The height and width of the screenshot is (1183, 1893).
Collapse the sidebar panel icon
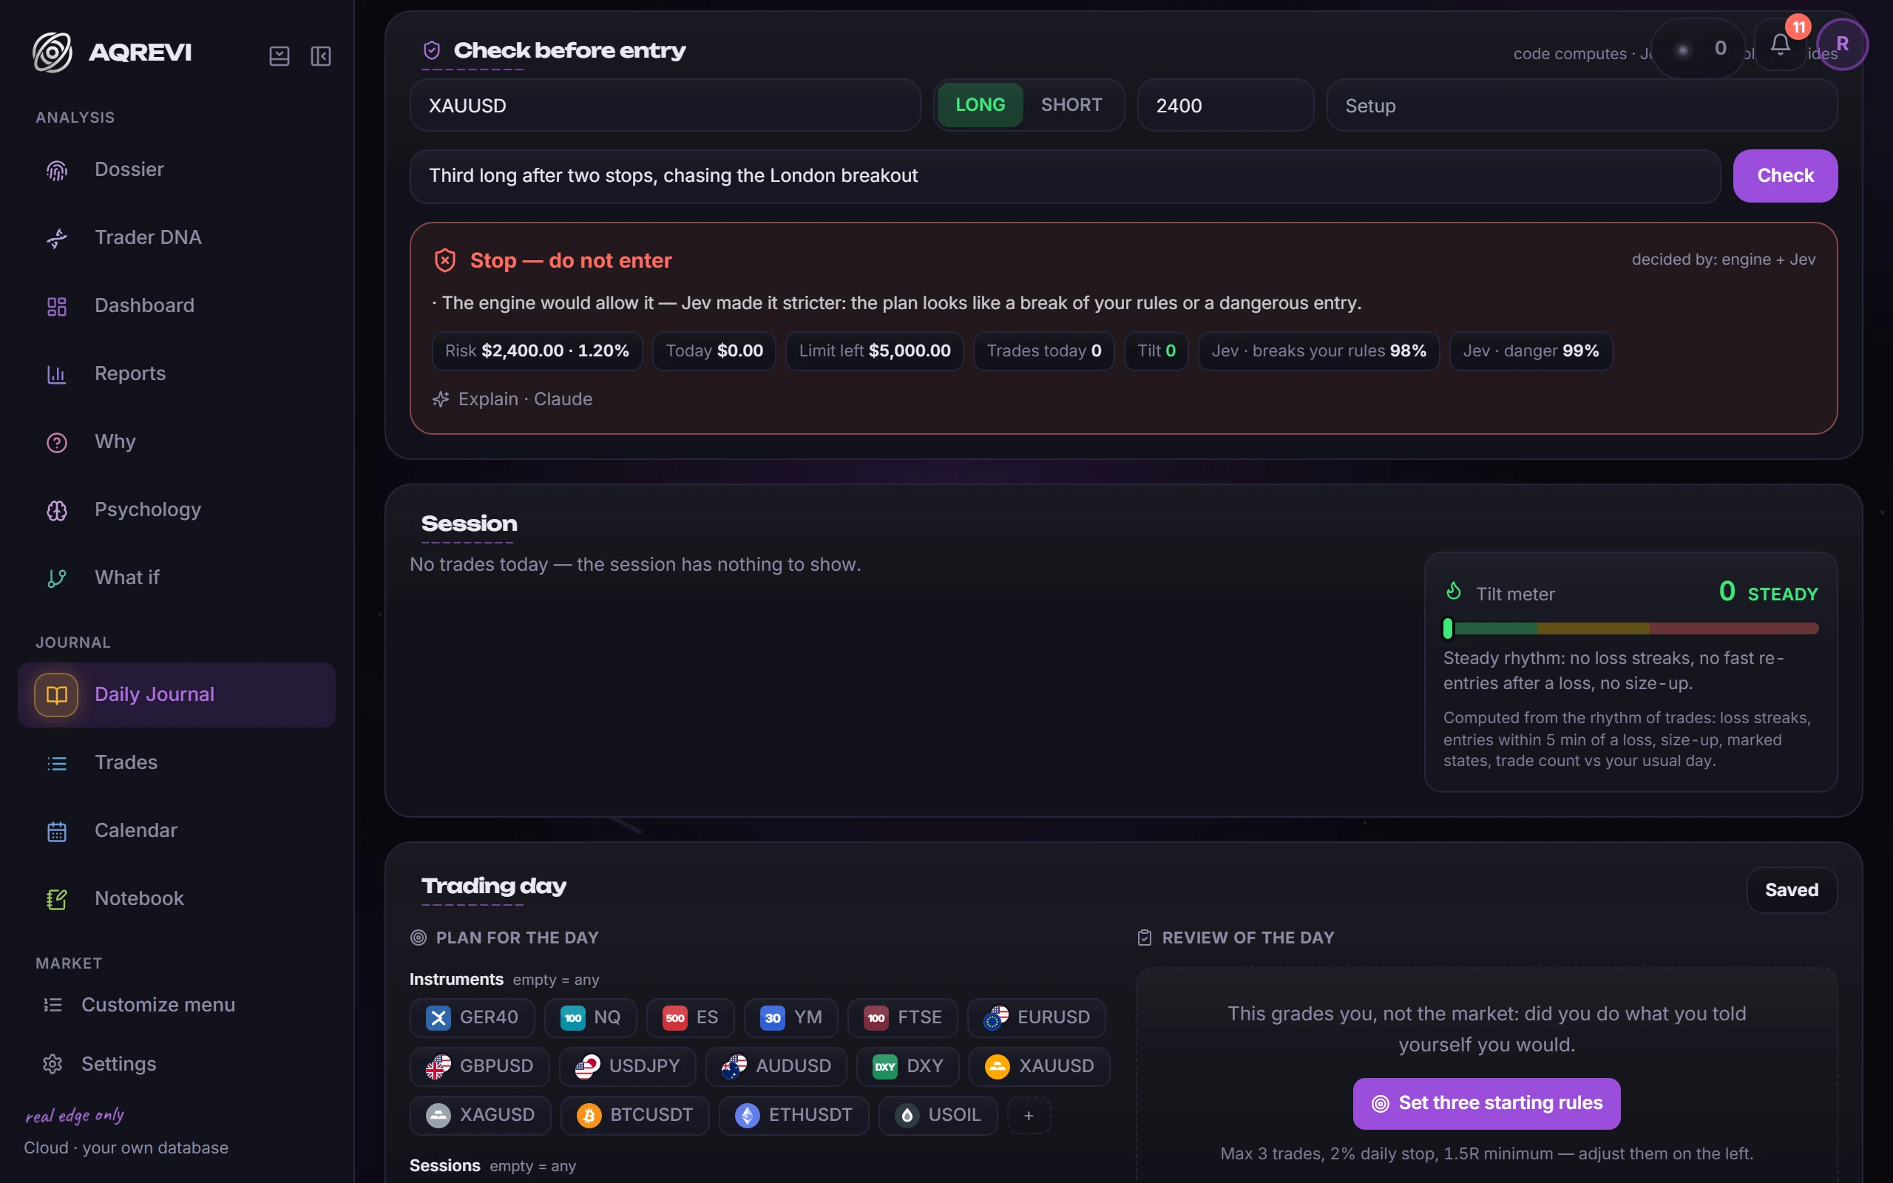tap(321, 56)
